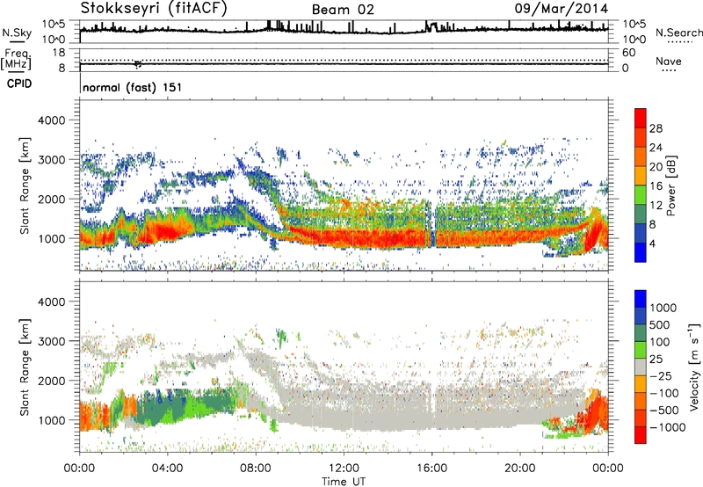Screen dimensions: 703x487
Task: Click the 'N.Search' legend label
Action: click(x=678, y=33)
